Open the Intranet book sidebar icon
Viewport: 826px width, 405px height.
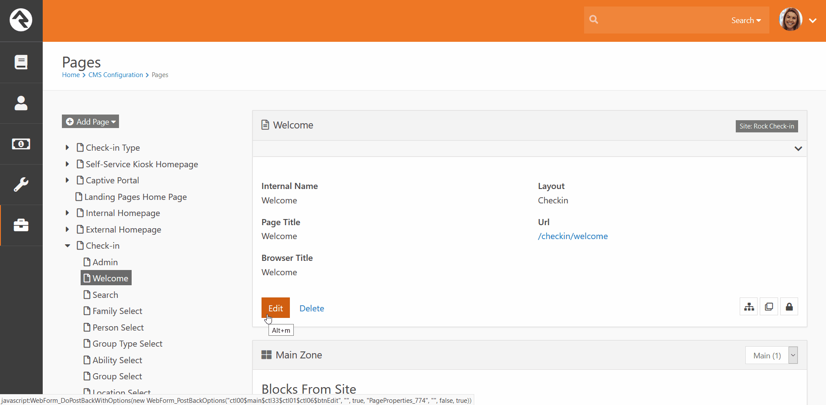tap(21, 62)
